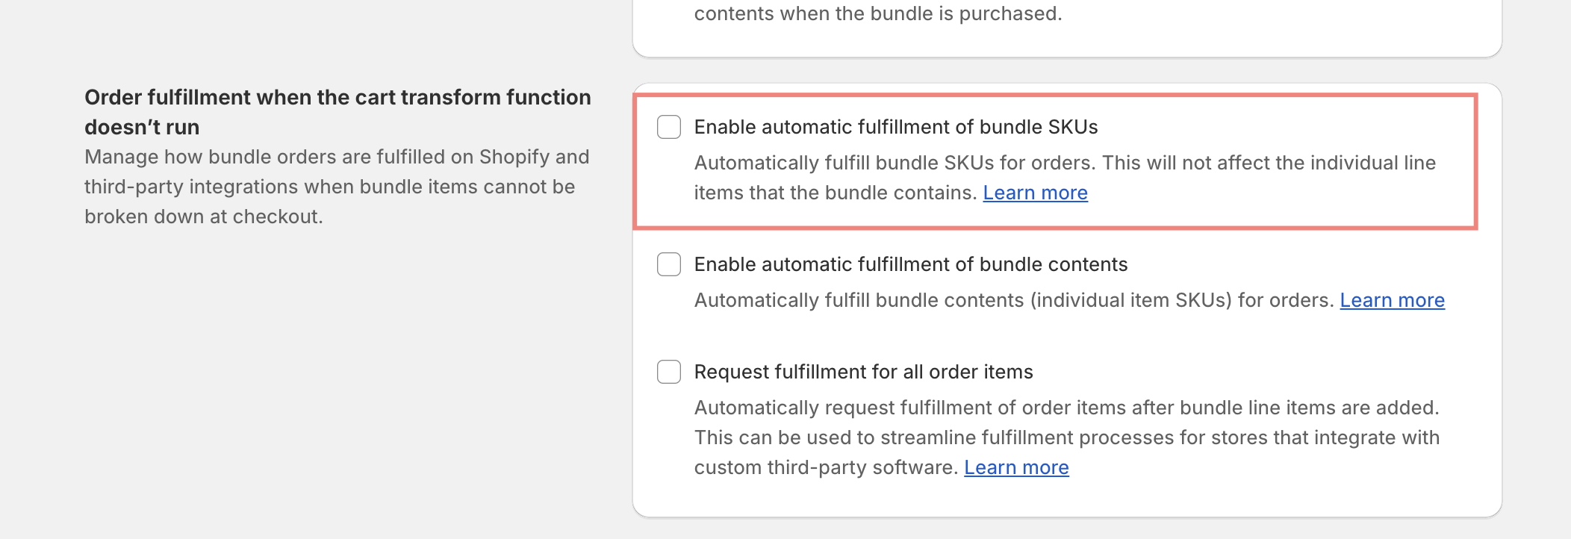Click 'Automatically fulfill bundle contents' description text
This screenshot has height=539, width=1571.
pos(1014,300)
